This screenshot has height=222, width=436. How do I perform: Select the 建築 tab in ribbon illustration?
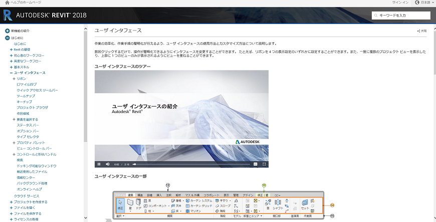(x=130, y=195)
